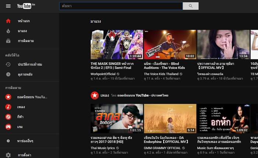This screenshot has height=158, width=258.
Task: Open ดูภายหลัง watch later item
Action: click(25, 75)
